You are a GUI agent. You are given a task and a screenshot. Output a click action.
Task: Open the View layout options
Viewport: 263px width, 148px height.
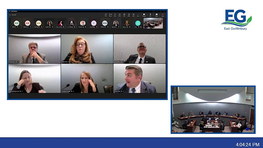[124, 15]
